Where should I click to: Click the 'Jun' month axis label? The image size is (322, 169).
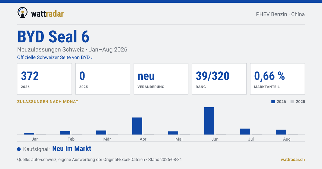click(x=215, y=139)
